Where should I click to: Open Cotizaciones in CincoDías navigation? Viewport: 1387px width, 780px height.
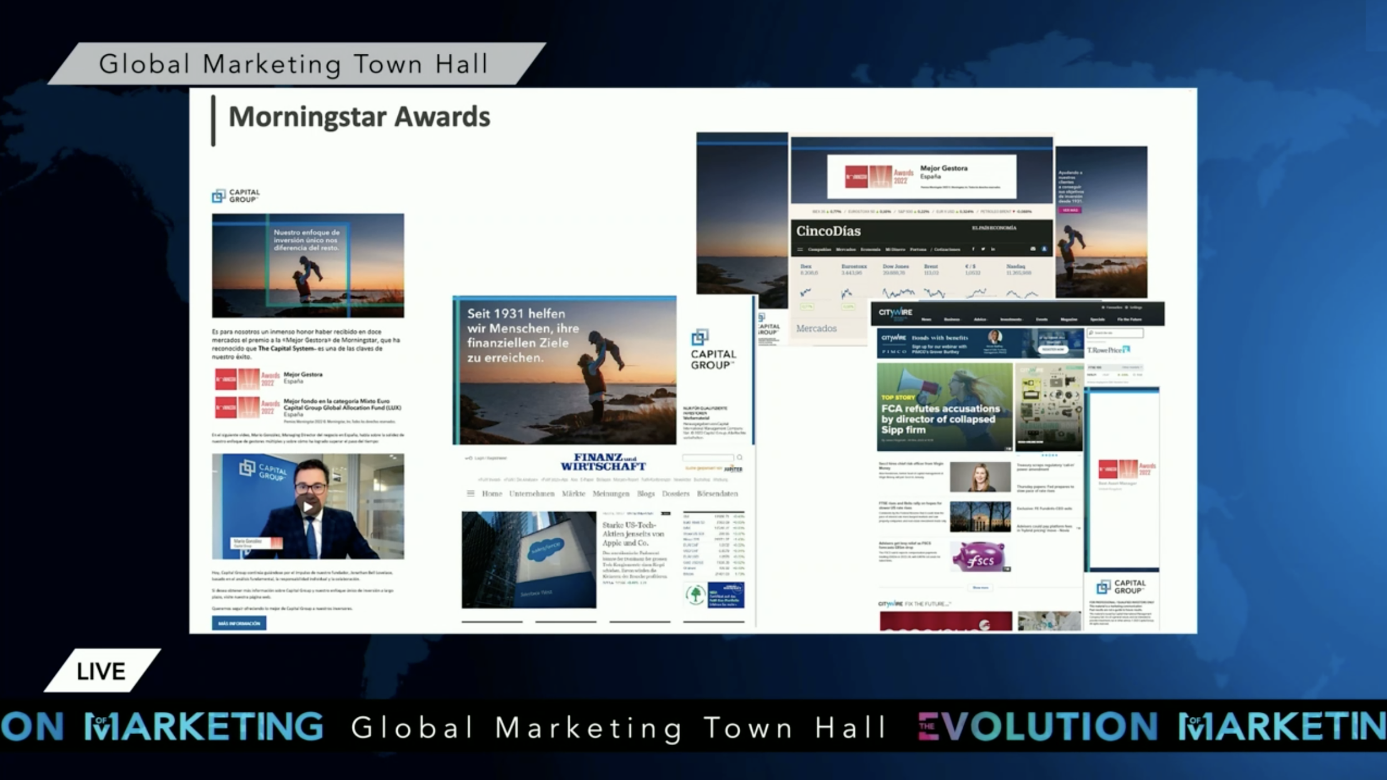[x=948, y=249]
